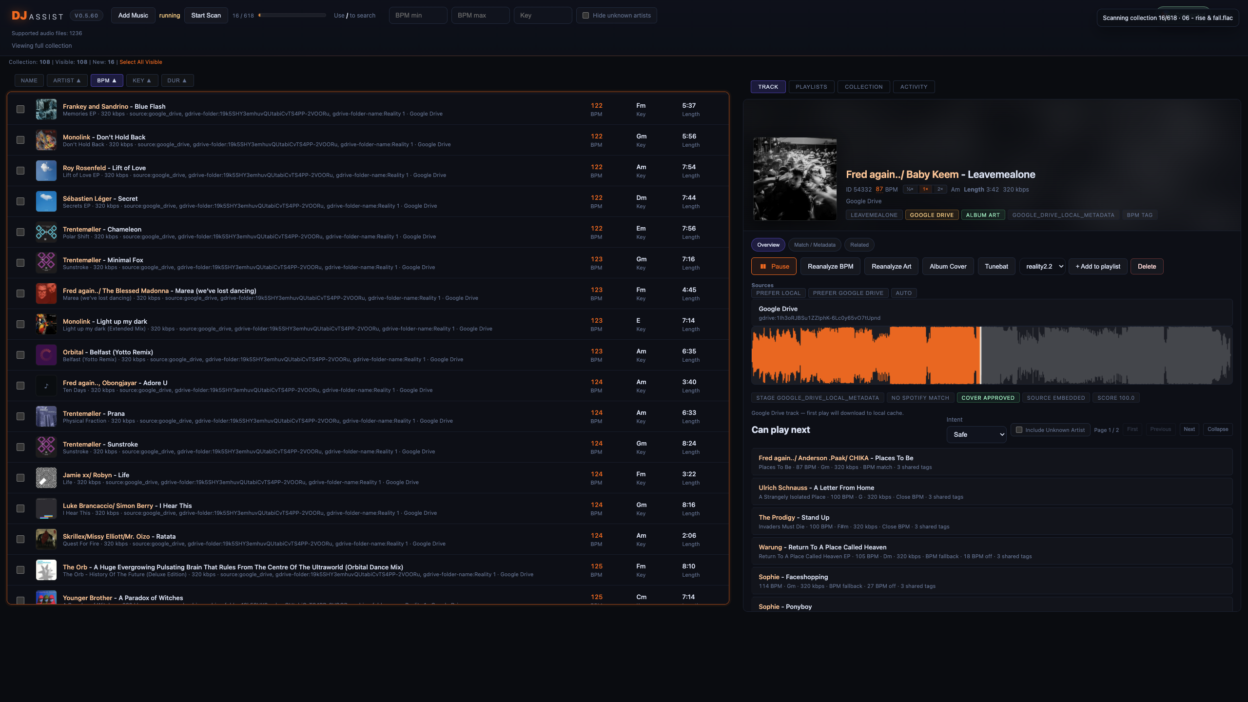This screenshot has width=1248, height=702.
Task: Set BPM multiplier to half speed
Action: pyautogui.click(x=910, y=189)
